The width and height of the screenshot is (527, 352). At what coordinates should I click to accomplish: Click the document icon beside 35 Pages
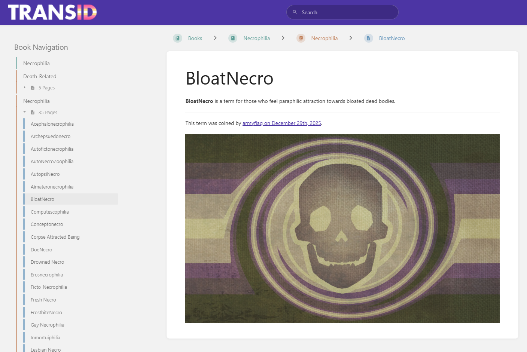(33, 113)
